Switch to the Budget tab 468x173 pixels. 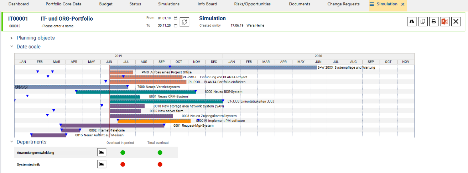pyautogui.click(x=106, y=4)
